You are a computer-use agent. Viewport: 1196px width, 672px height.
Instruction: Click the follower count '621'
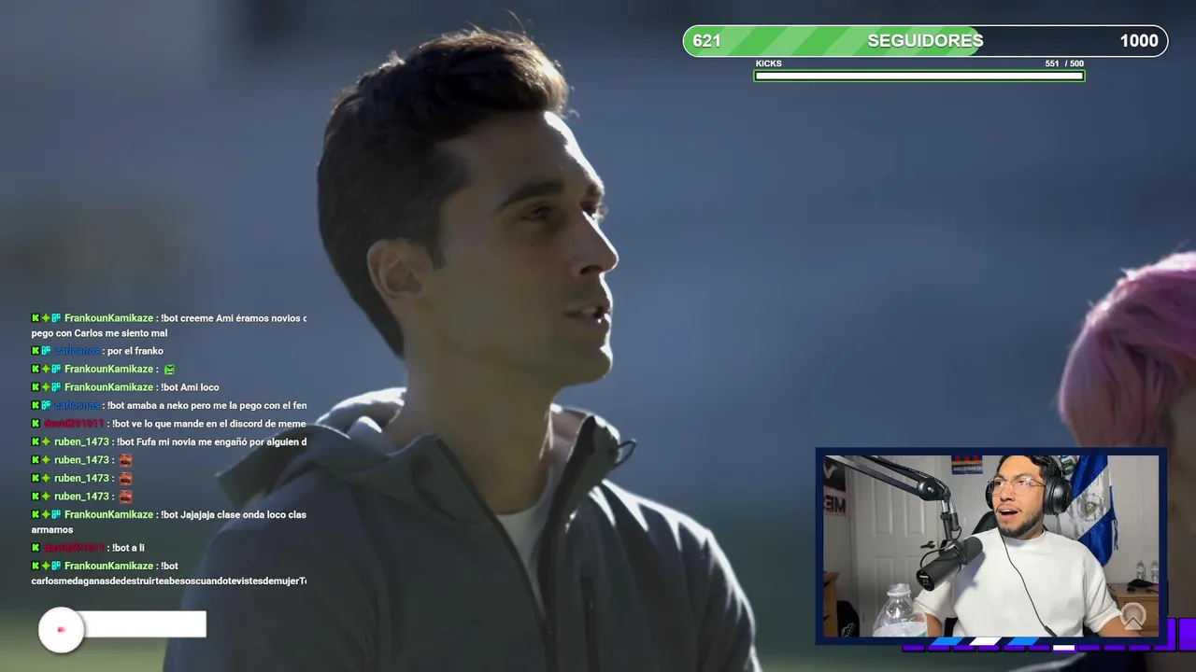pyautogui.click(x=706, y=41)
